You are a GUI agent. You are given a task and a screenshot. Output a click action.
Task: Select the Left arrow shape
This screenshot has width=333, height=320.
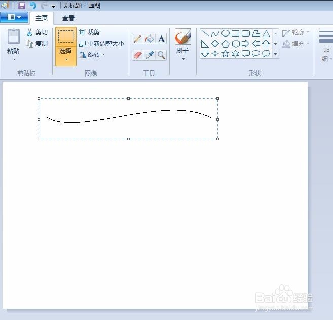click(256, 44)
